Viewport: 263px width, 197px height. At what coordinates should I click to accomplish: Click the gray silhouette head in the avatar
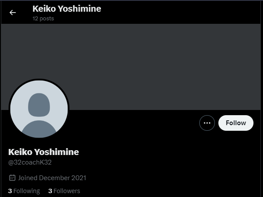pyautogui.click(x=39, y=104)
